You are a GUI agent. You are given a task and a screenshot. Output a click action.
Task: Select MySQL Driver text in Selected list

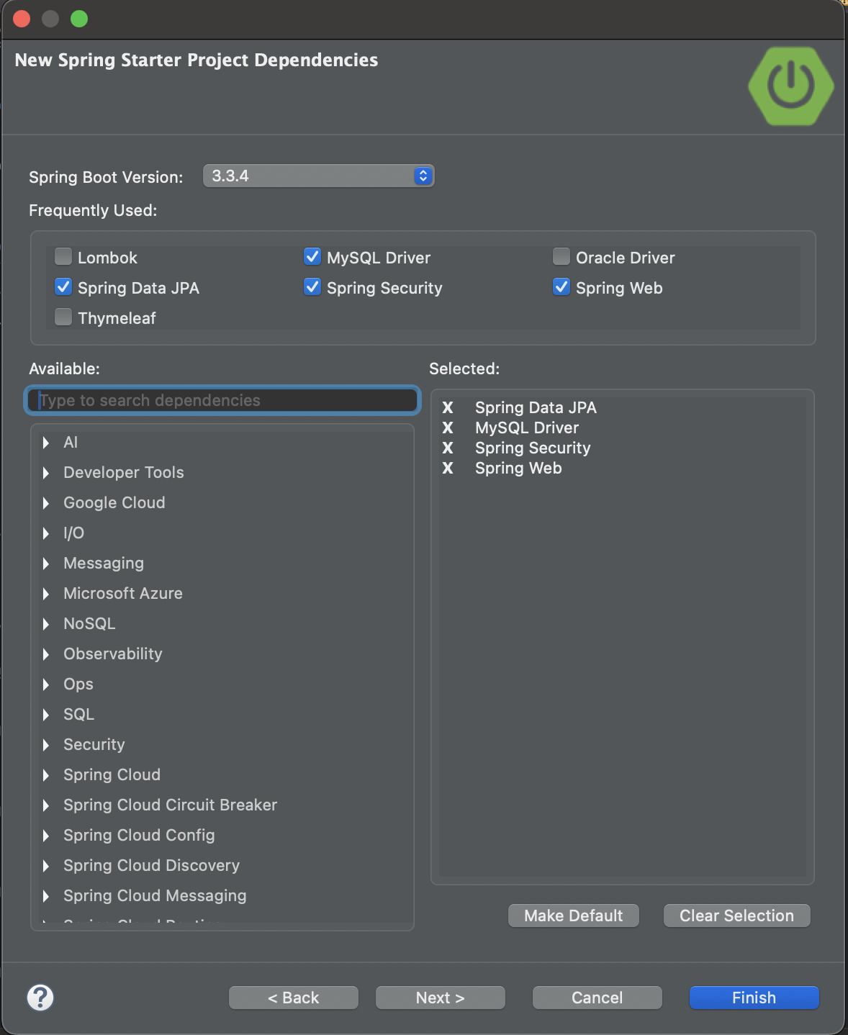coord(527,428)
